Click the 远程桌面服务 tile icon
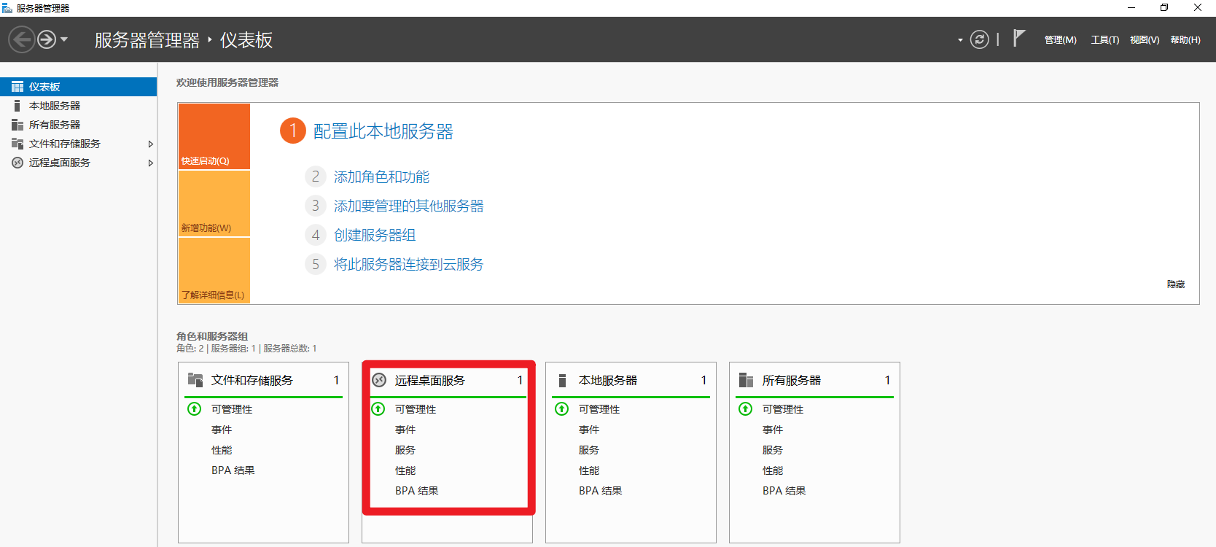 click(379, 380)
